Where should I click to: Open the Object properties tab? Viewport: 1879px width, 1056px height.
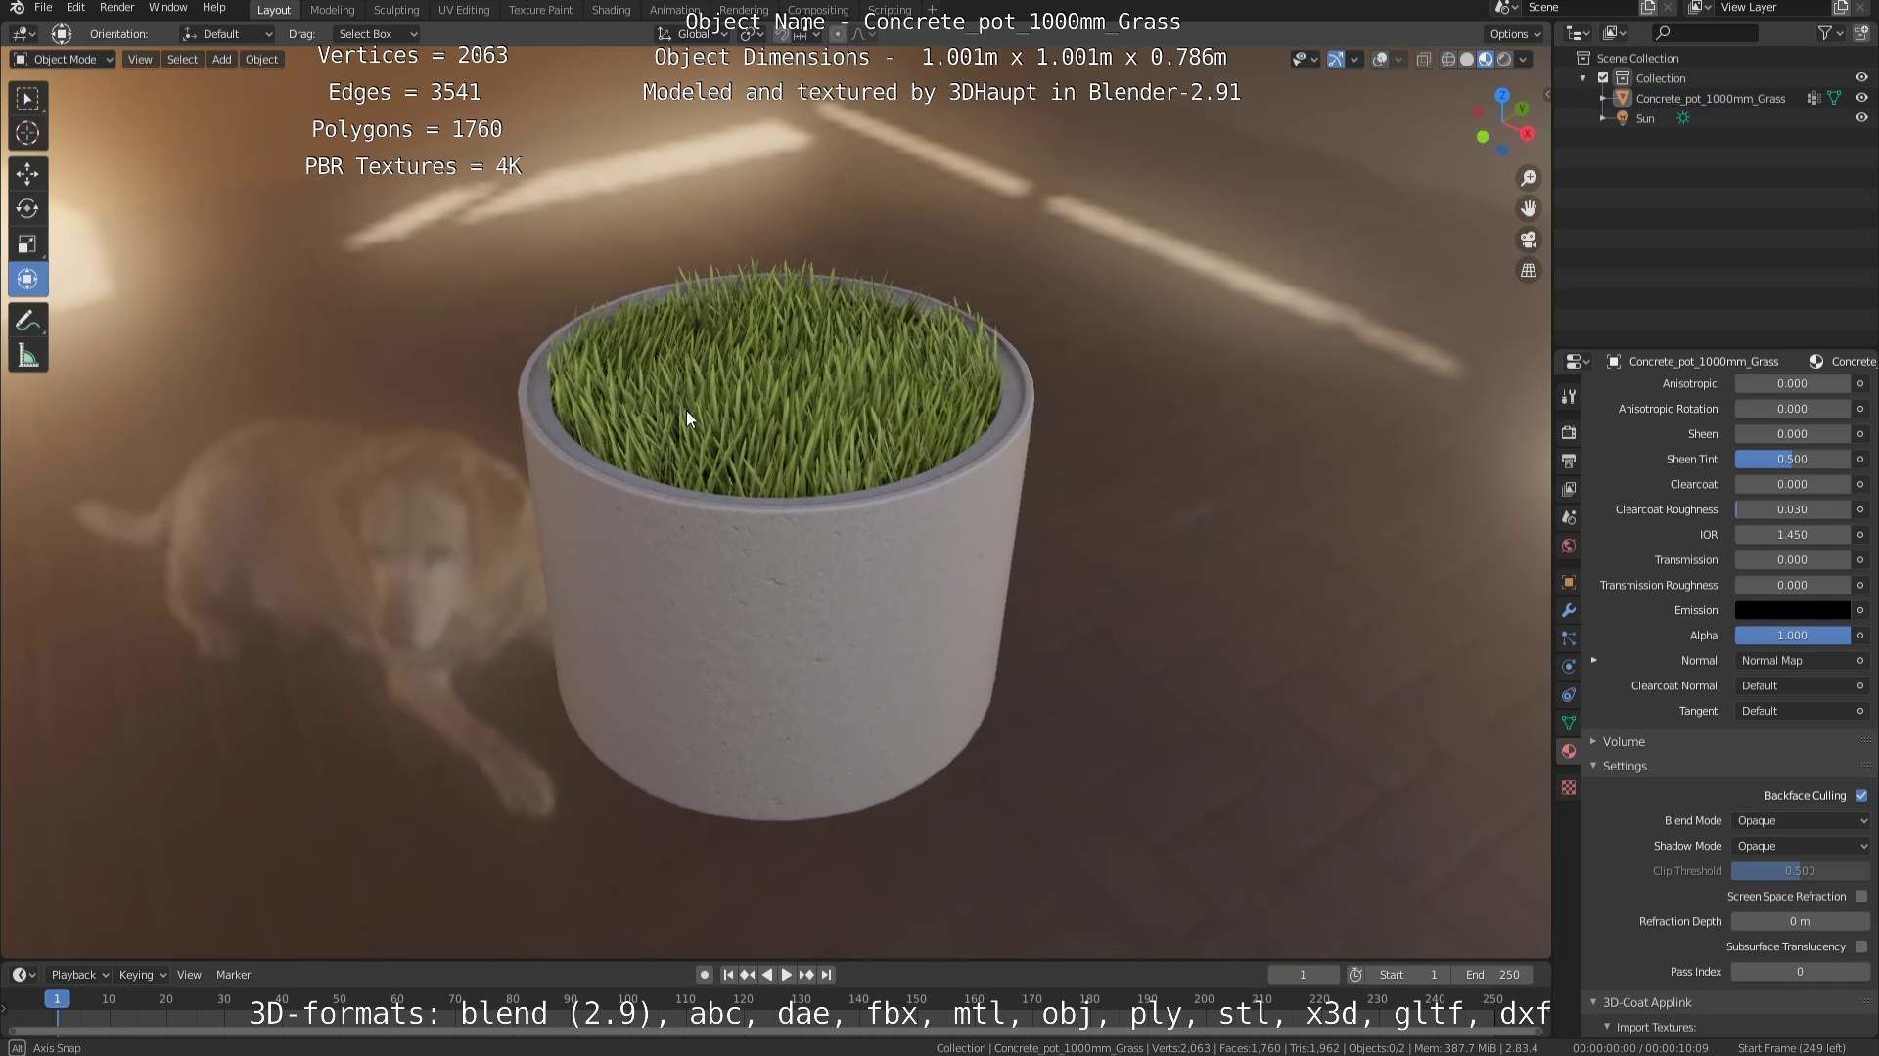pyautogui.click(x=1569, y=582)
